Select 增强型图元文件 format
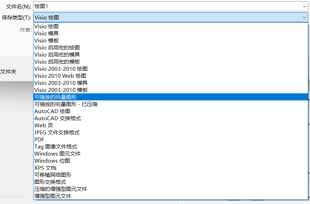This screenshot has width=310, height=204. tap(171, 196)
